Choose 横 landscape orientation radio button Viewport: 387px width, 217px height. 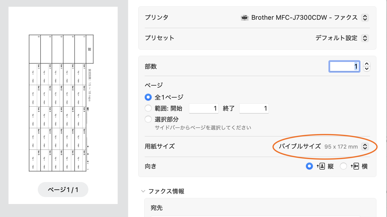point(343,166)
